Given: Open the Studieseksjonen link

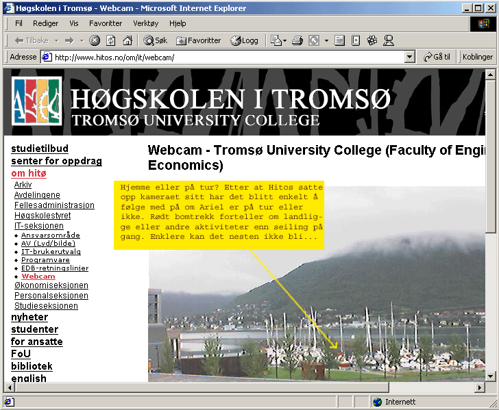Looking at the screenshot, I should [x=46, y=306].
